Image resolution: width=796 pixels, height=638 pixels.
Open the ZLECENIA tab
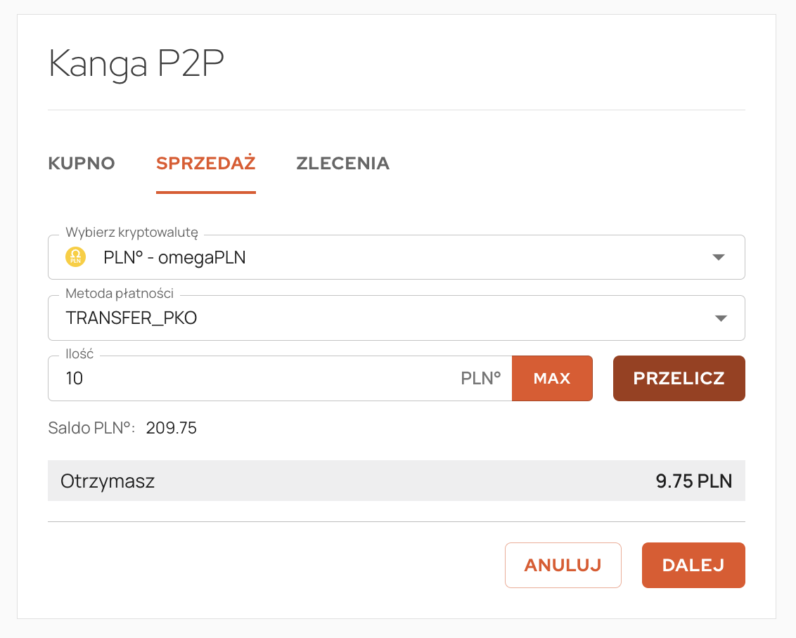point(342,164)
